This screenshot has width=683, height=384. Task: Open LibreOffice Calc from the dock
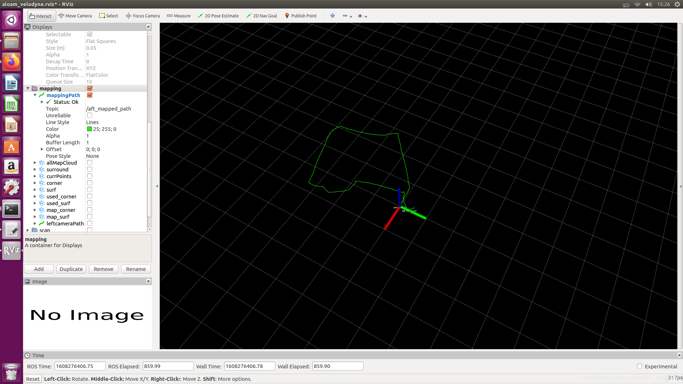(11, 105)
